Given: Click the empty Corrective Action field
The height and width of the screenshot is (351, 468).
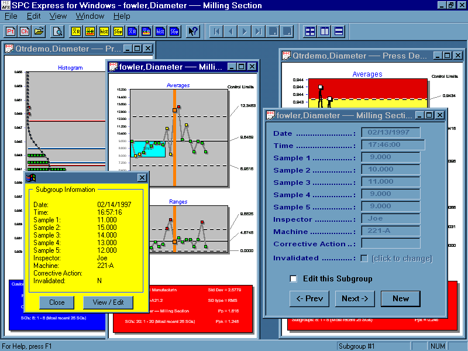Looking at the screenshot, I should click(391, 243).
